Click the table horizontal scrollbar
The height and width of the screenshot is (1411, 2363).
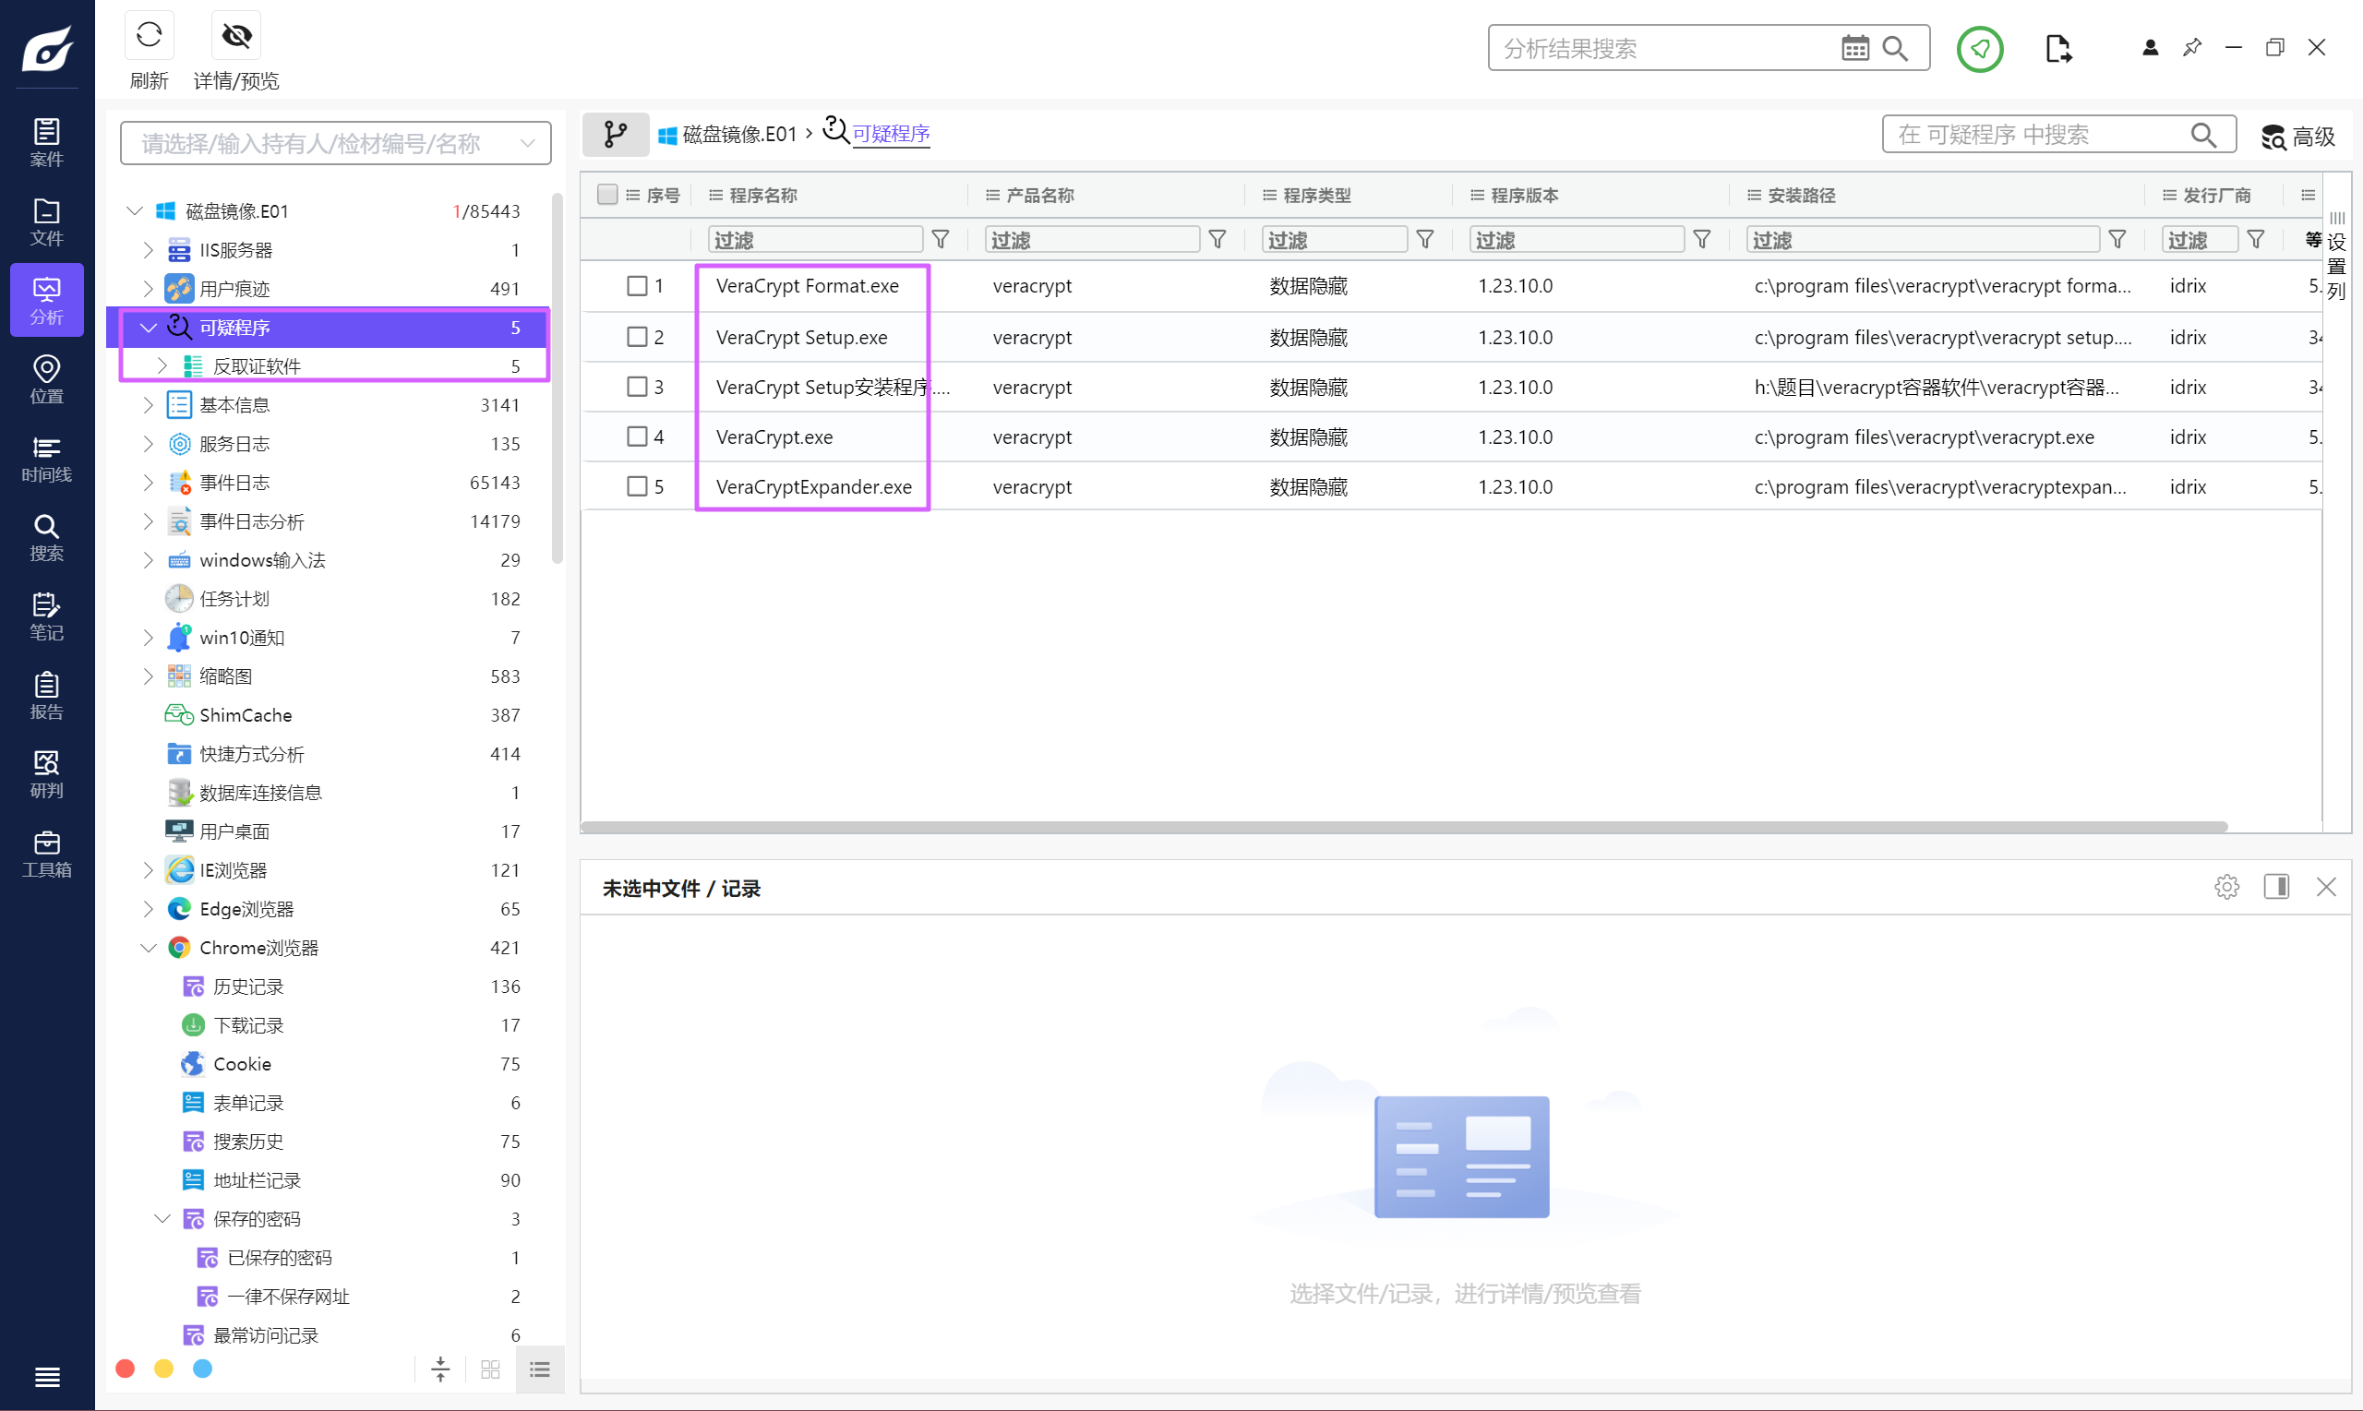[1404, 826]
